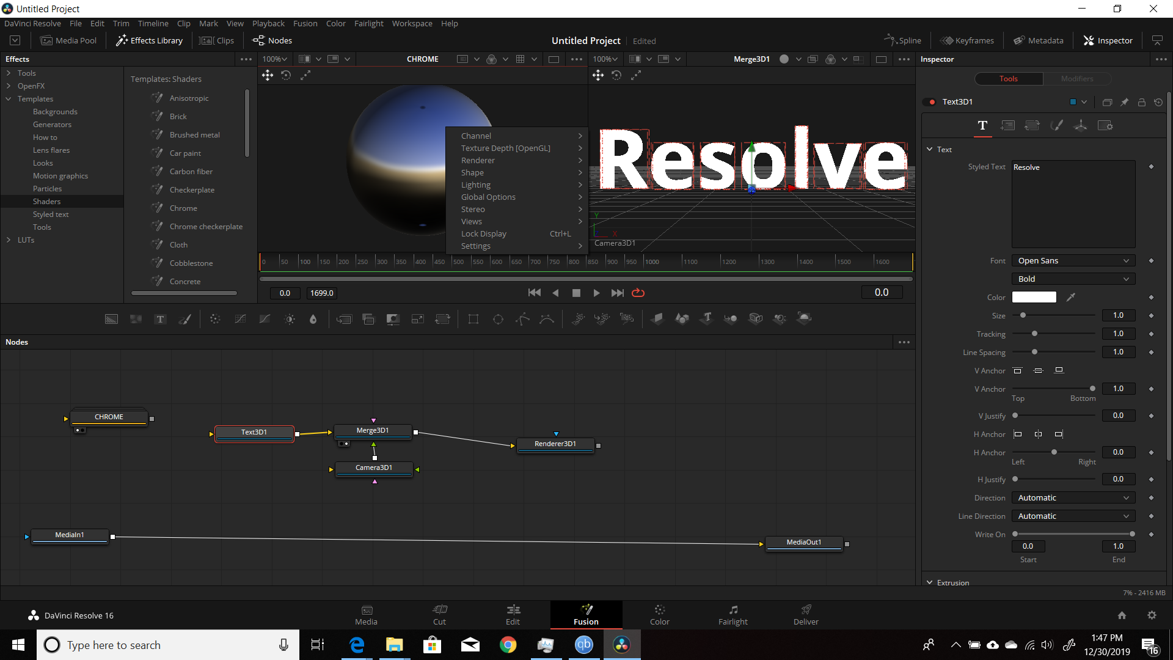1173x660 pixels.
Task: Open the font style dropdown showing Bold
Action: (x=1073, y=279)
